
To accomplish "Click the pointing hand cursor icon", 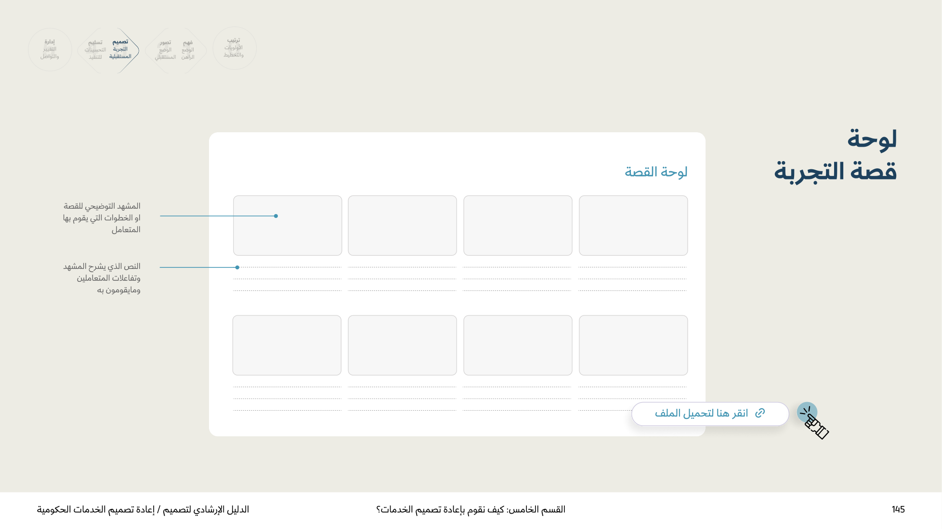I will point(813,421).
